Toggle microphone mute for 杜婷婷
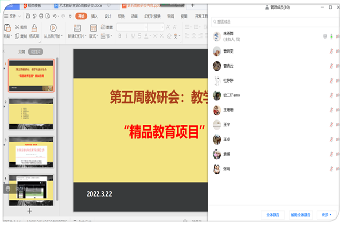This screenshot has height=225, width=342. (331, 81)
